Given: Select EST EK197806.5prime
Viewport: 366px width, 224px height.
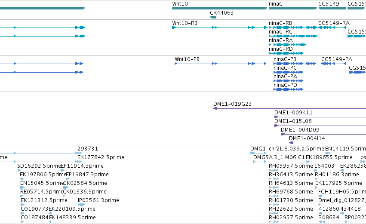Looking at the screenshot, I should [x=43, y=175].
